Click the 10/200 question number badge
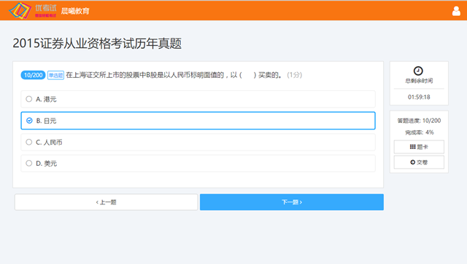The image size is (467, 264). pyautogui.click(x=33, y=75)
